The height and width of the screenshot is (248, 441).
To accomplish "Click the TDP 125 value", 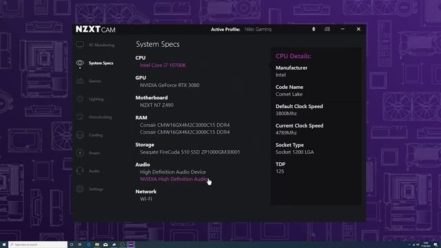I will click(280, 172).
